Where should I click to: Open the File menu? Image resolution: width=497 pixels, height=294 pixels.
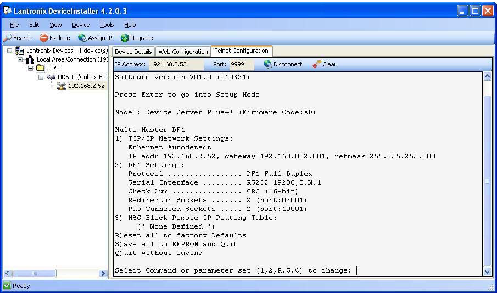click(x=14, y=25)
